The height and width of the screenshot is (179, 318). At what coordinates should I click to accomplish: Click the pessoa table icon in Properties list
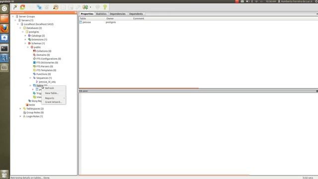pos(80,22)
